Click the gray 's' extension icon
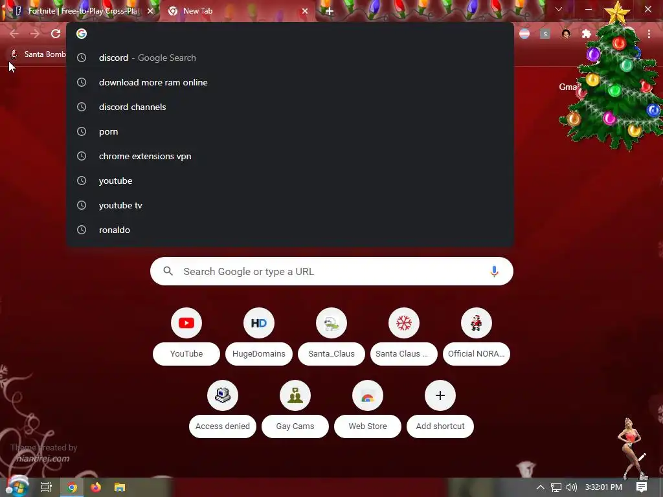This screenshot has width=663, height=497. coord(545,34)
